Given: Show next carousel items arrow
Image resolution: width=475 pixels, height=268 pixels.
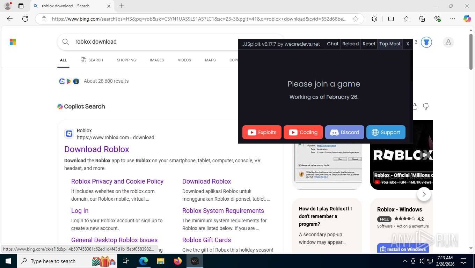Looking at the screenshot, I should [424, 194].
